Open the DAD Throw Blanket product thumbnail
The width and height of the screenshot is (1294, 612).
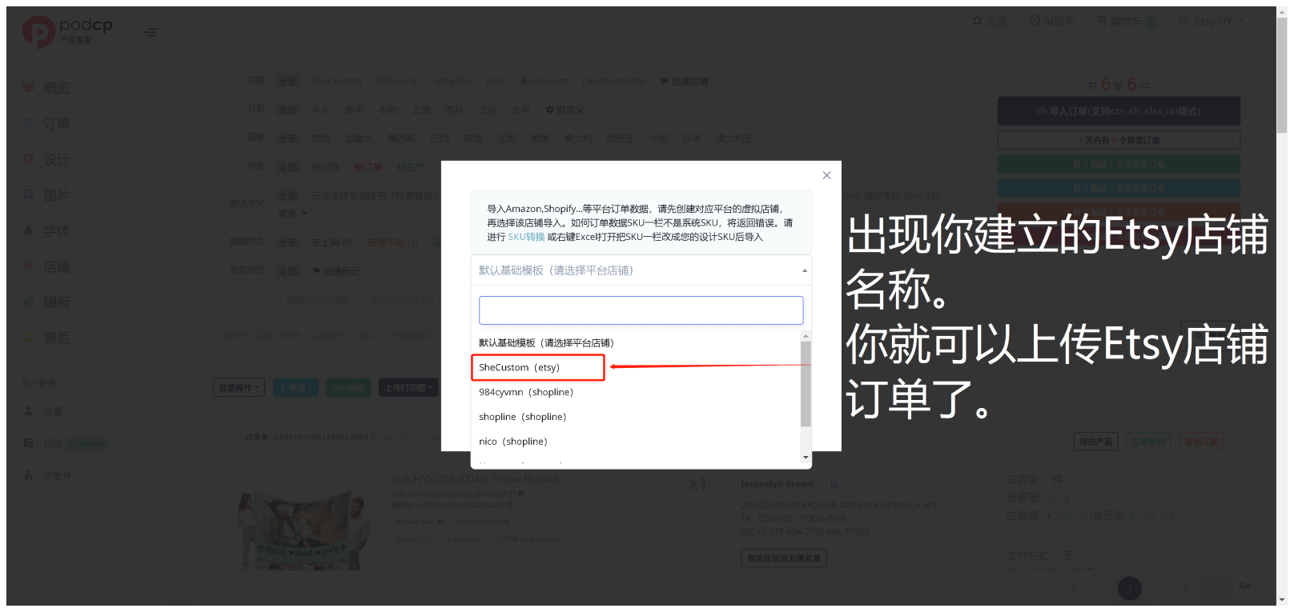(303, 529)
